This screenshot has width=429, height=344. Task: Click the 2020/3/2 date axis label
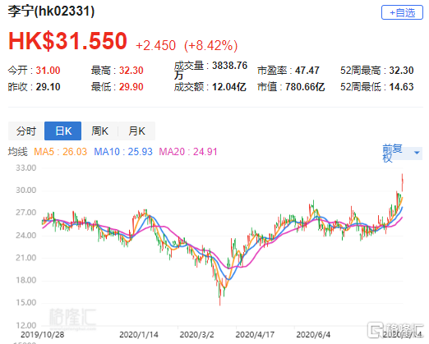coord(196,334)
